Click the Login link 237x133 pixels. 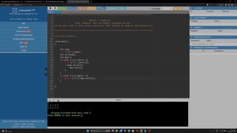pyautogui.click(x=24, y=50)
